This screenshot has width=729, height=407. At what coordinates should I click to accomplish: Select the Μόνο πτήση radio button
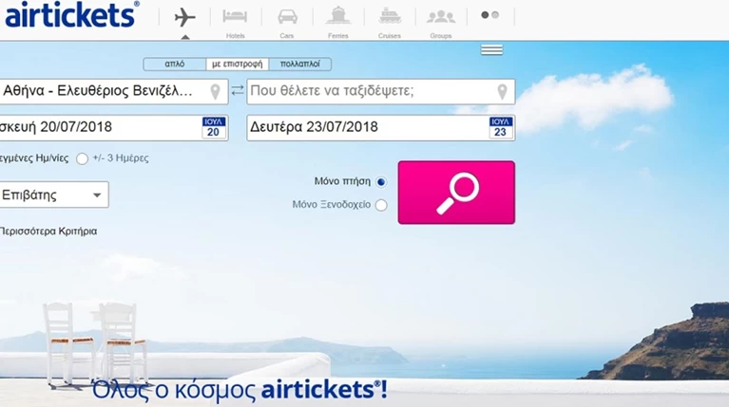[x=381, y=182]
